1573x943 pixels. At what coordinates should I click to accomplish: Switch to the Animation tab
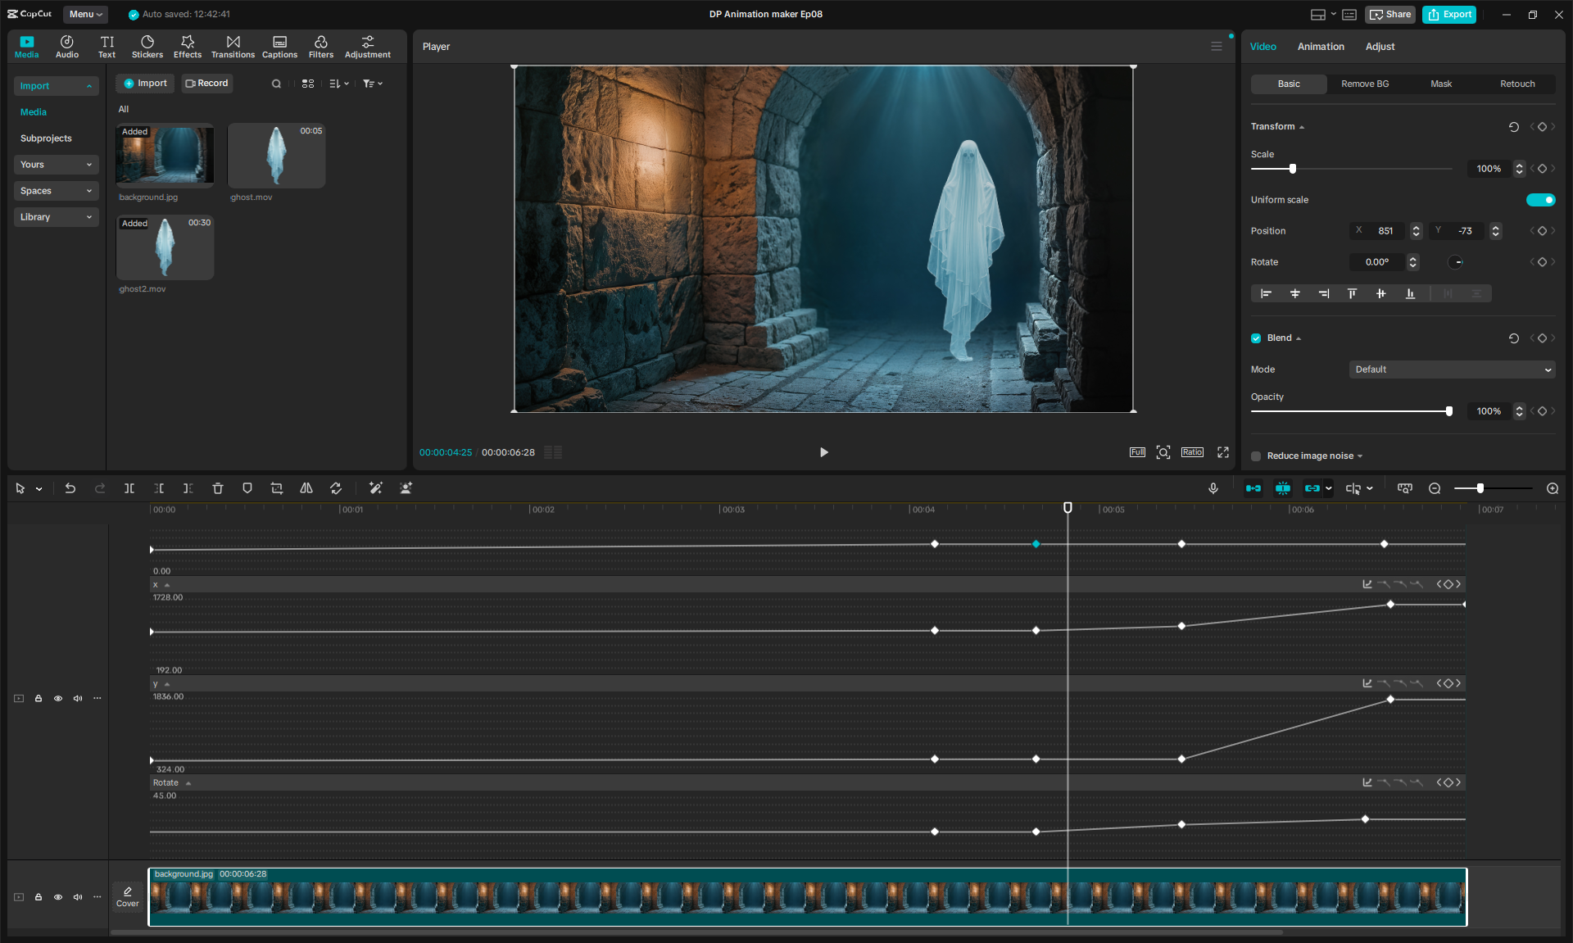(1321, 47)
